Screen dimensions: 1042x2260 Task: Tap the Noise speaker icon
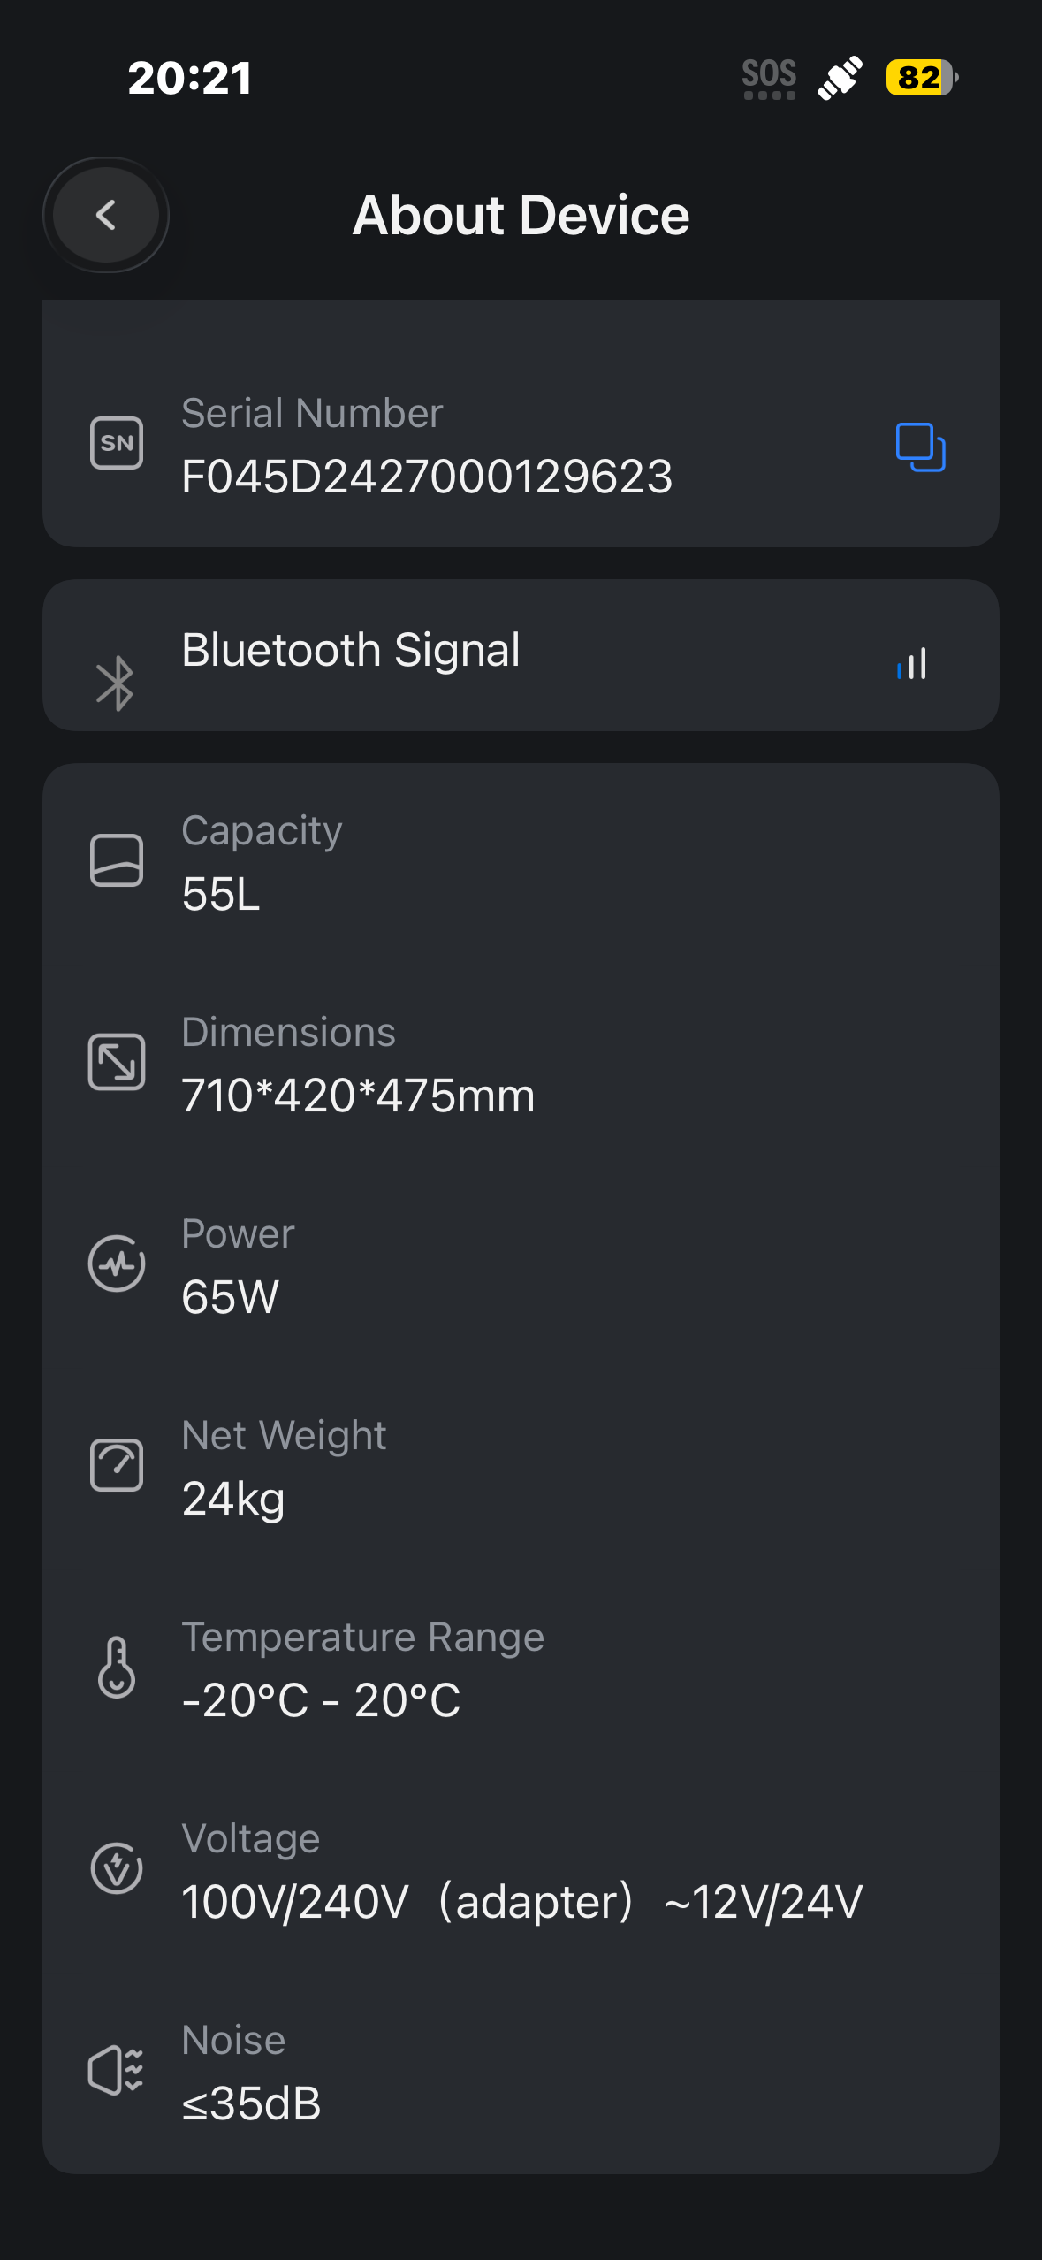(x=117, y=2070)
